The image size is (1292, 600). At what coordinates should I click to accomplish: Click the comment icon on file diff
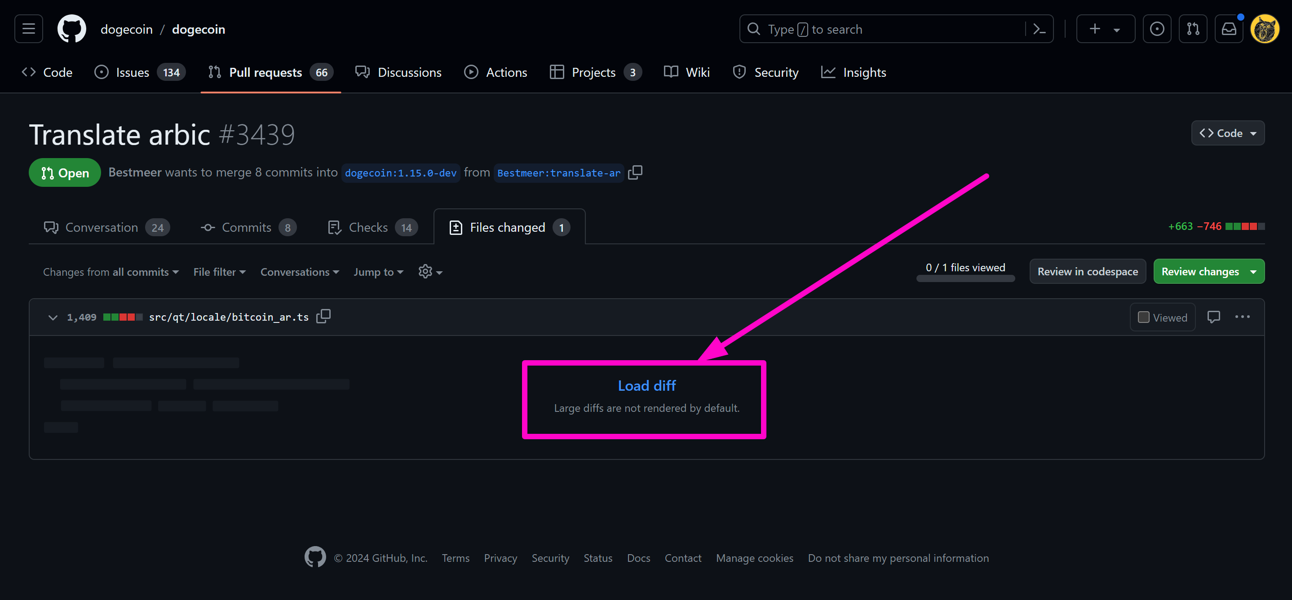(x=1214, y=317)
